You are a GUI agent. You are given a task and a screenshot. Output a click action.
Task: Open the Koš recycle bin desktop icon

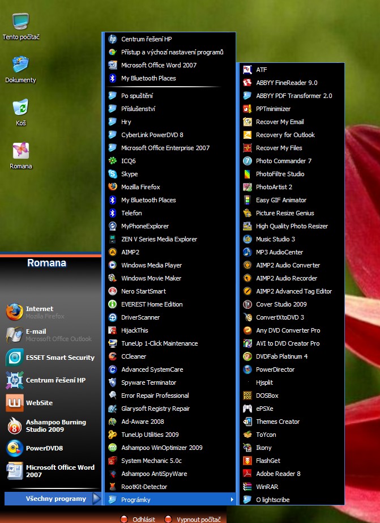[20, 108]
